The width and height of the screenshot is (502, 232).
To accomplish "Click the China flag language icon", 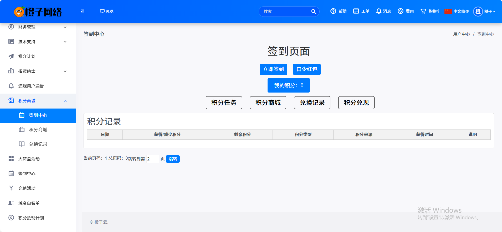I will pos(448,11).
